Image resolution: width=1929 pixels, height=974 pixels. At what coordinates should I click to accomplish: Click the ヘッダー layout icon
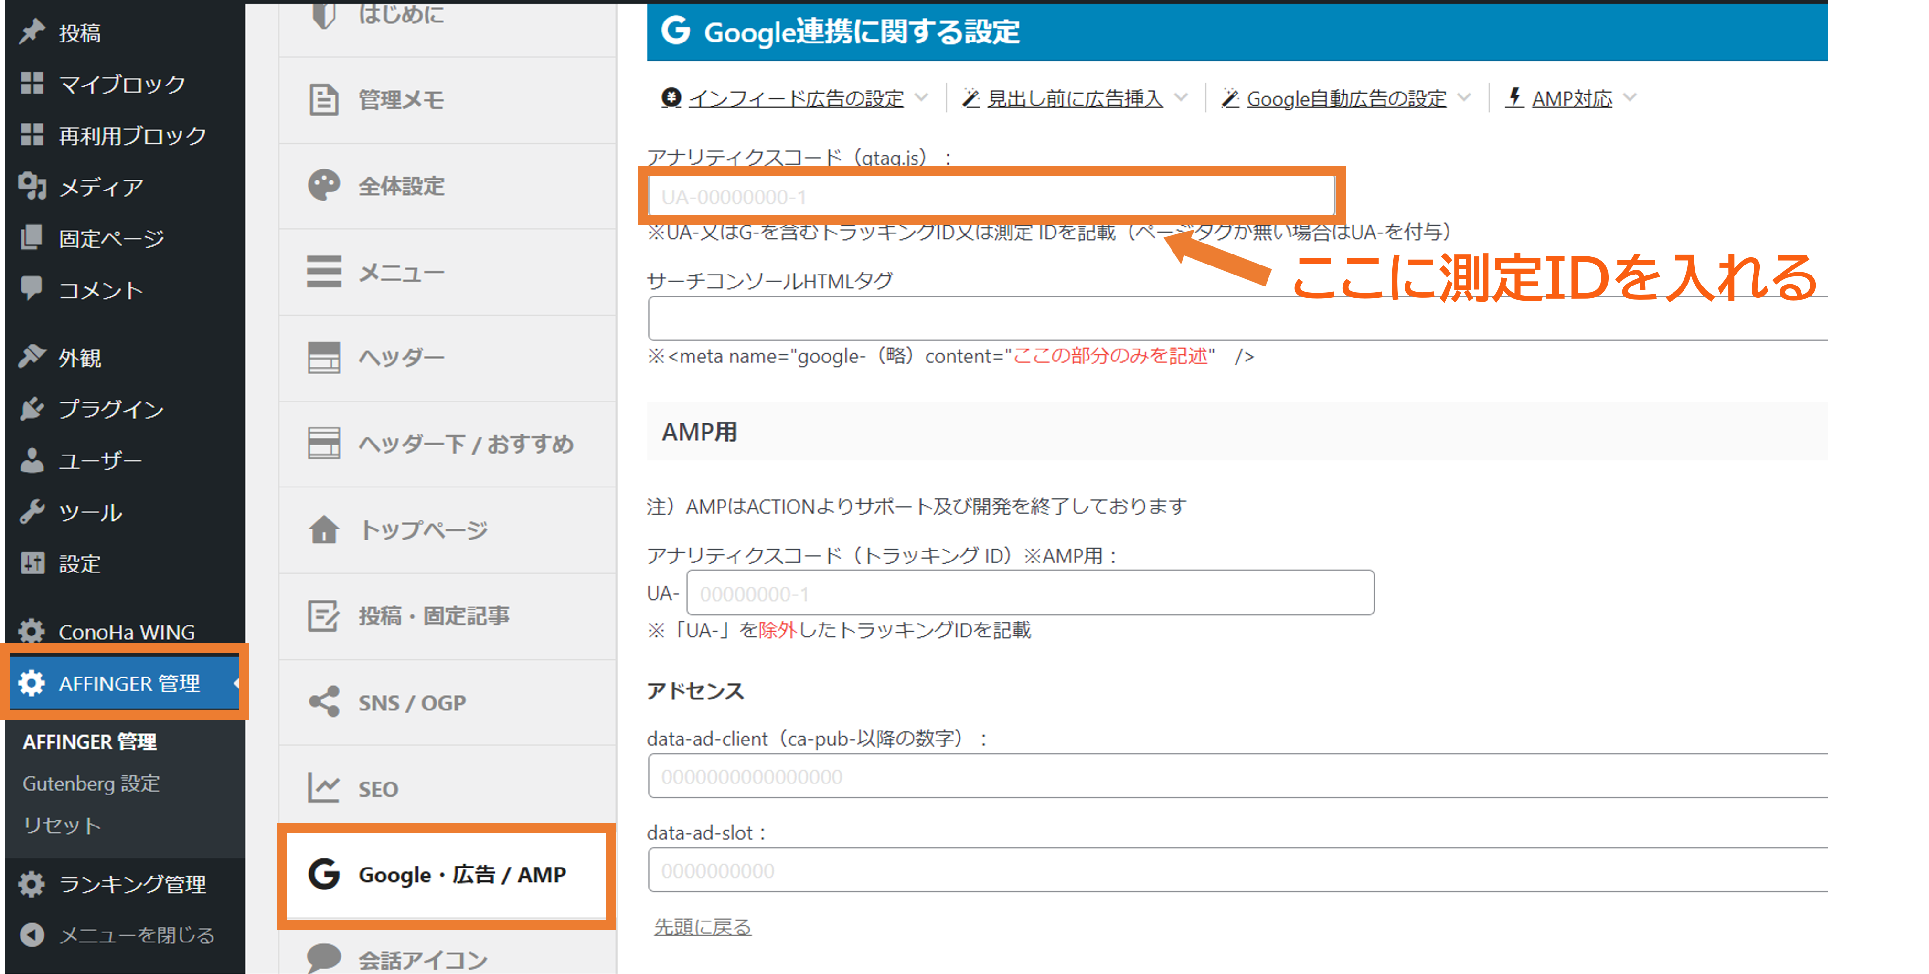tap(323, 358)
